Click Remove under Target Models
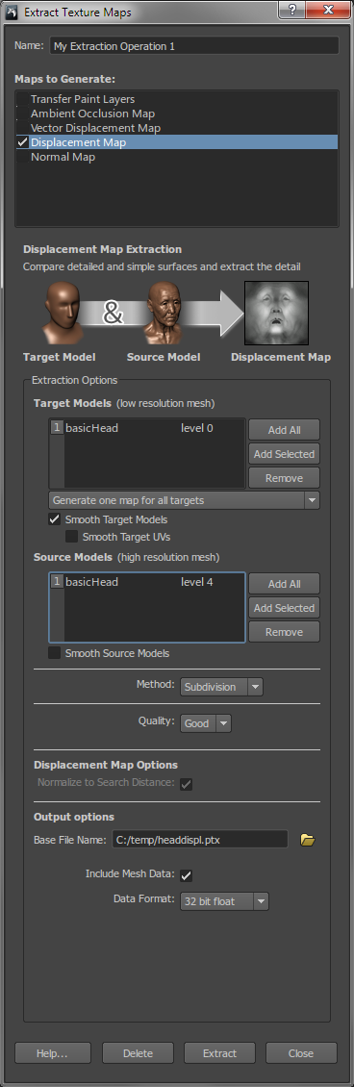Viewport: 354px width, 1087px height. pyautogui.click(x=284, y=478)
